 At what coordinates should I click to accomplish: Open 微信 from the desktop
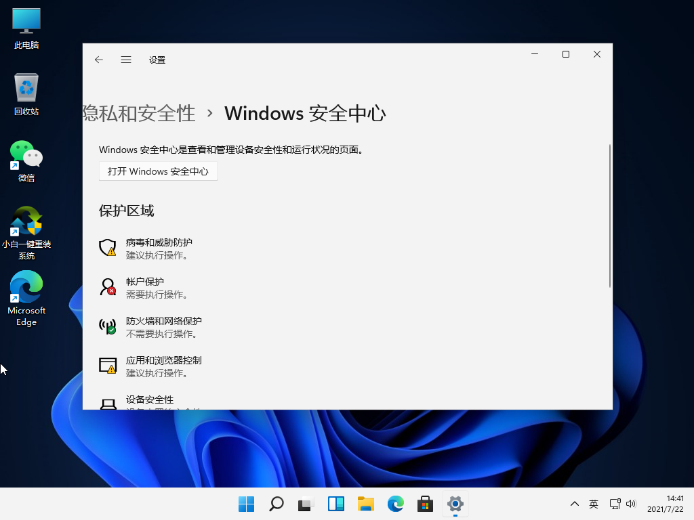point(25,154)
